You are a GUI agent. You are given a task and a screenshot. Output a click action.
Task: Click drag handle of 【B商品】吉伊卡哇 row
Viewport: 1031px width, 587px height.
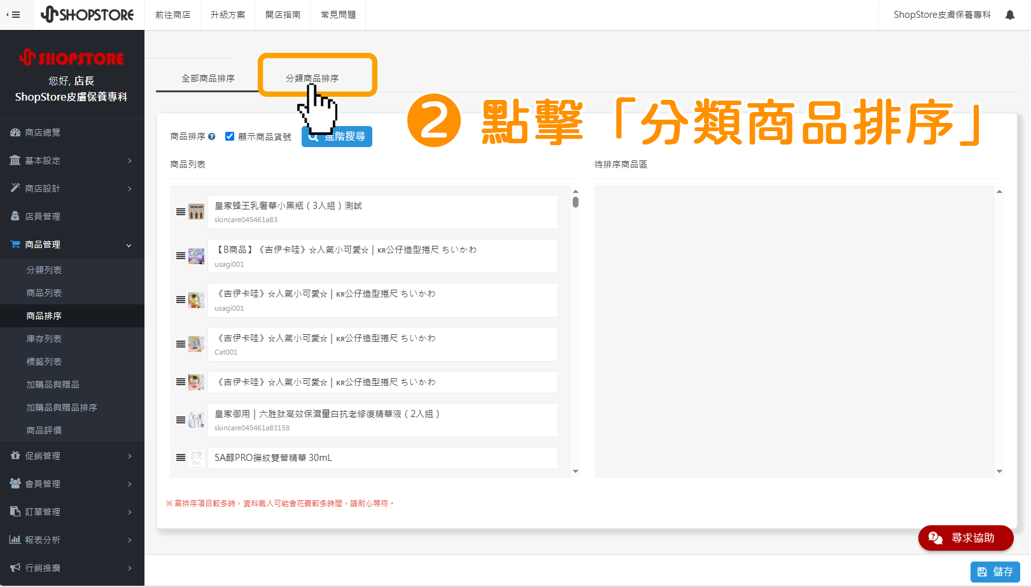click(x=181, y=256)
